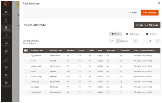Sort by Required column header

(x=71, y=50)
